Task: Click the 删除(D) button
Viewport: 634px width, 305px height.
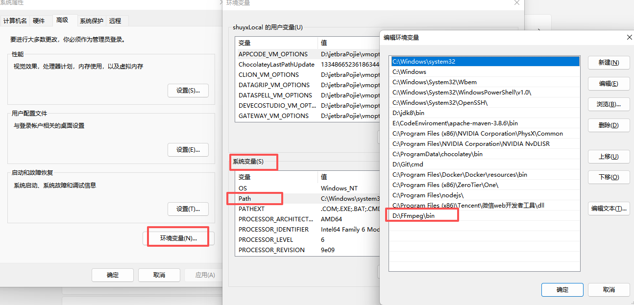Action: (x=609, y=125)
